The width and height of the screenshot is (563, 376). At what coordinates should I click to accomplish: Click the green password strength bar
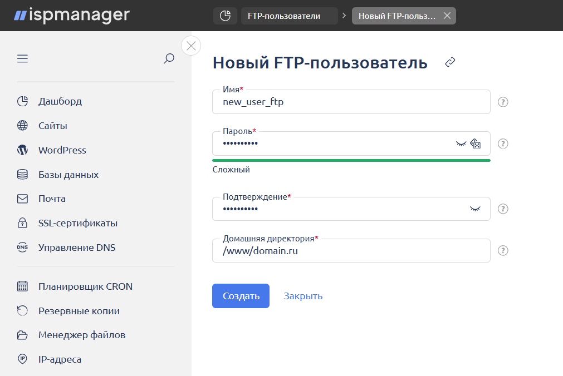pyautogui.click(x=351, y=160)
